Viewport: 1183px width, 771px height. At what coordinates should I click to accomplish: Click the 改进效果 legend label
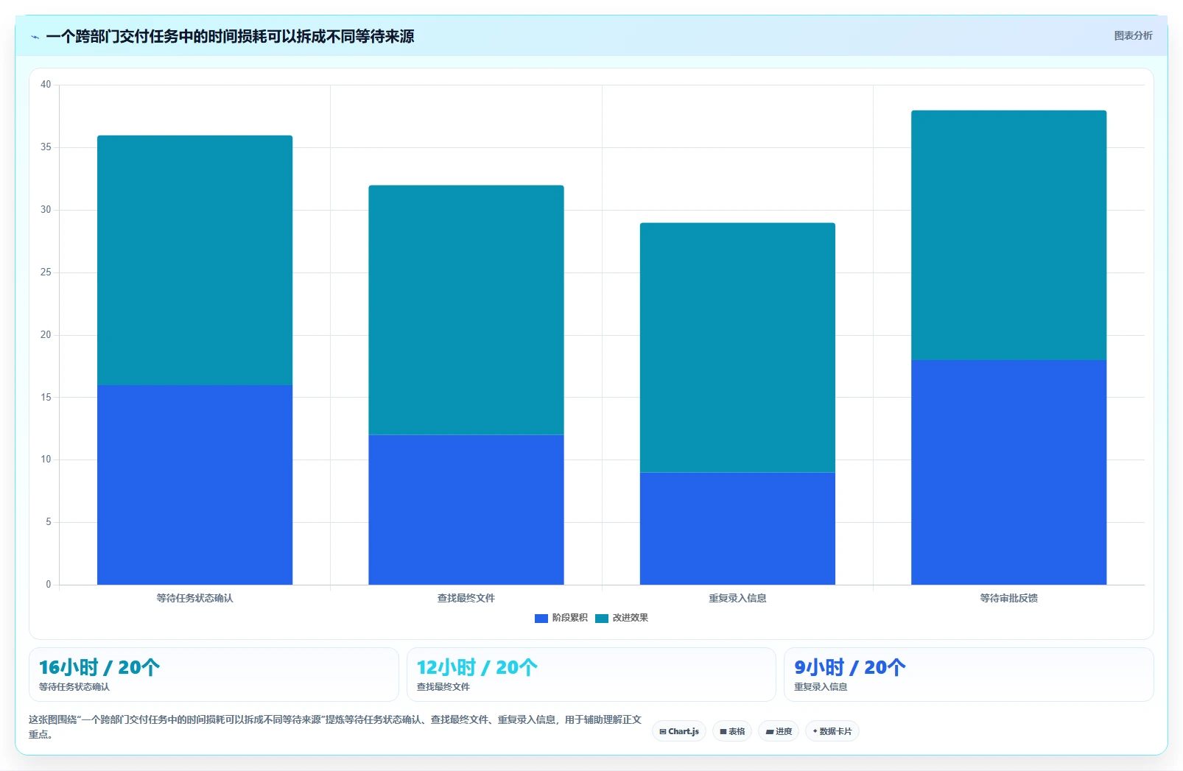(x=631, y=618)
